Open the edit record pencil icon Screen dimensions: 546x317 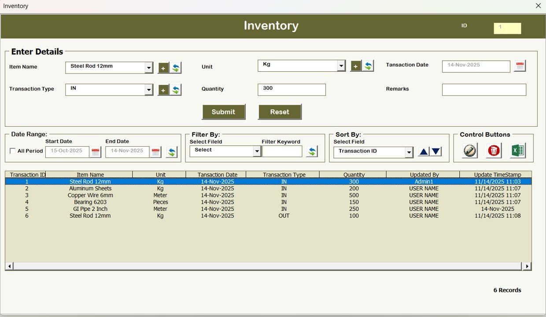pyautogui.click(x=469, y=151)
